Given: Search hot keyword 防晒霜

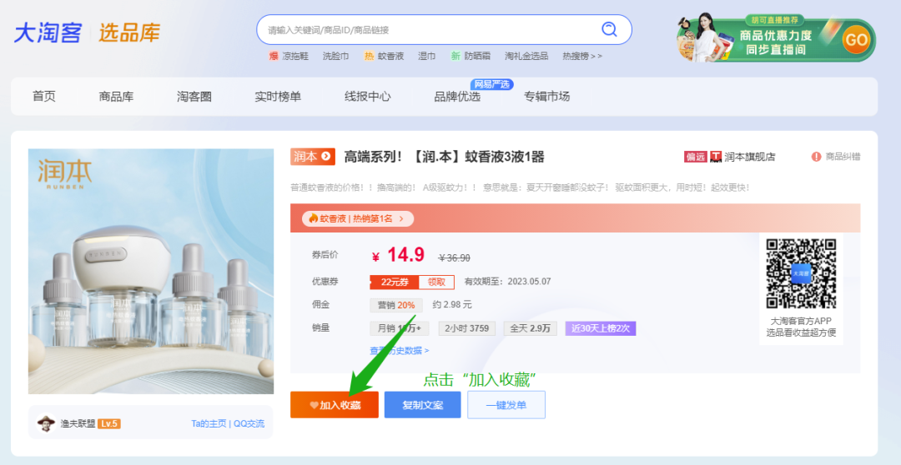Looking at the screenshot, I should pos(477,57).
